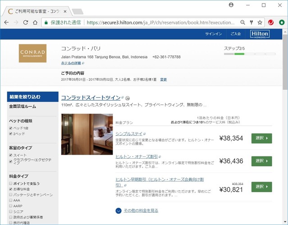The width and height of the screenshot is (288, 225).
Task: Click the page vertical scrollbar
Action: 285,63
